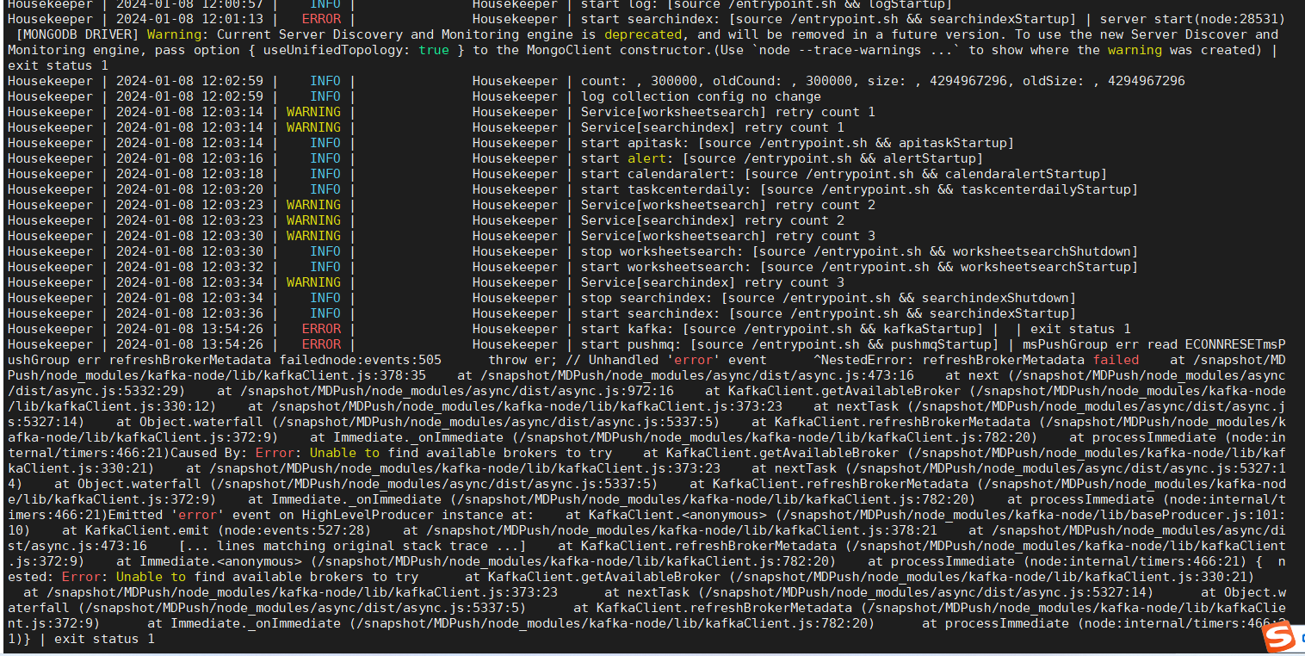1305x656 pixels.
Task: Click the yellow 'deprecated' word in MongoDB warning
Action: click(642, 34)
